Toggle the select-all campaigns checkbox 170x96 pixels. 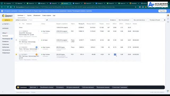click(x=16, y=24)
